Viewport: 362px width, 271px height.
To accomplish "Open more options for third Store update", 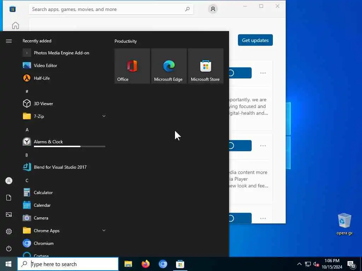I will (x=263, y=218).
